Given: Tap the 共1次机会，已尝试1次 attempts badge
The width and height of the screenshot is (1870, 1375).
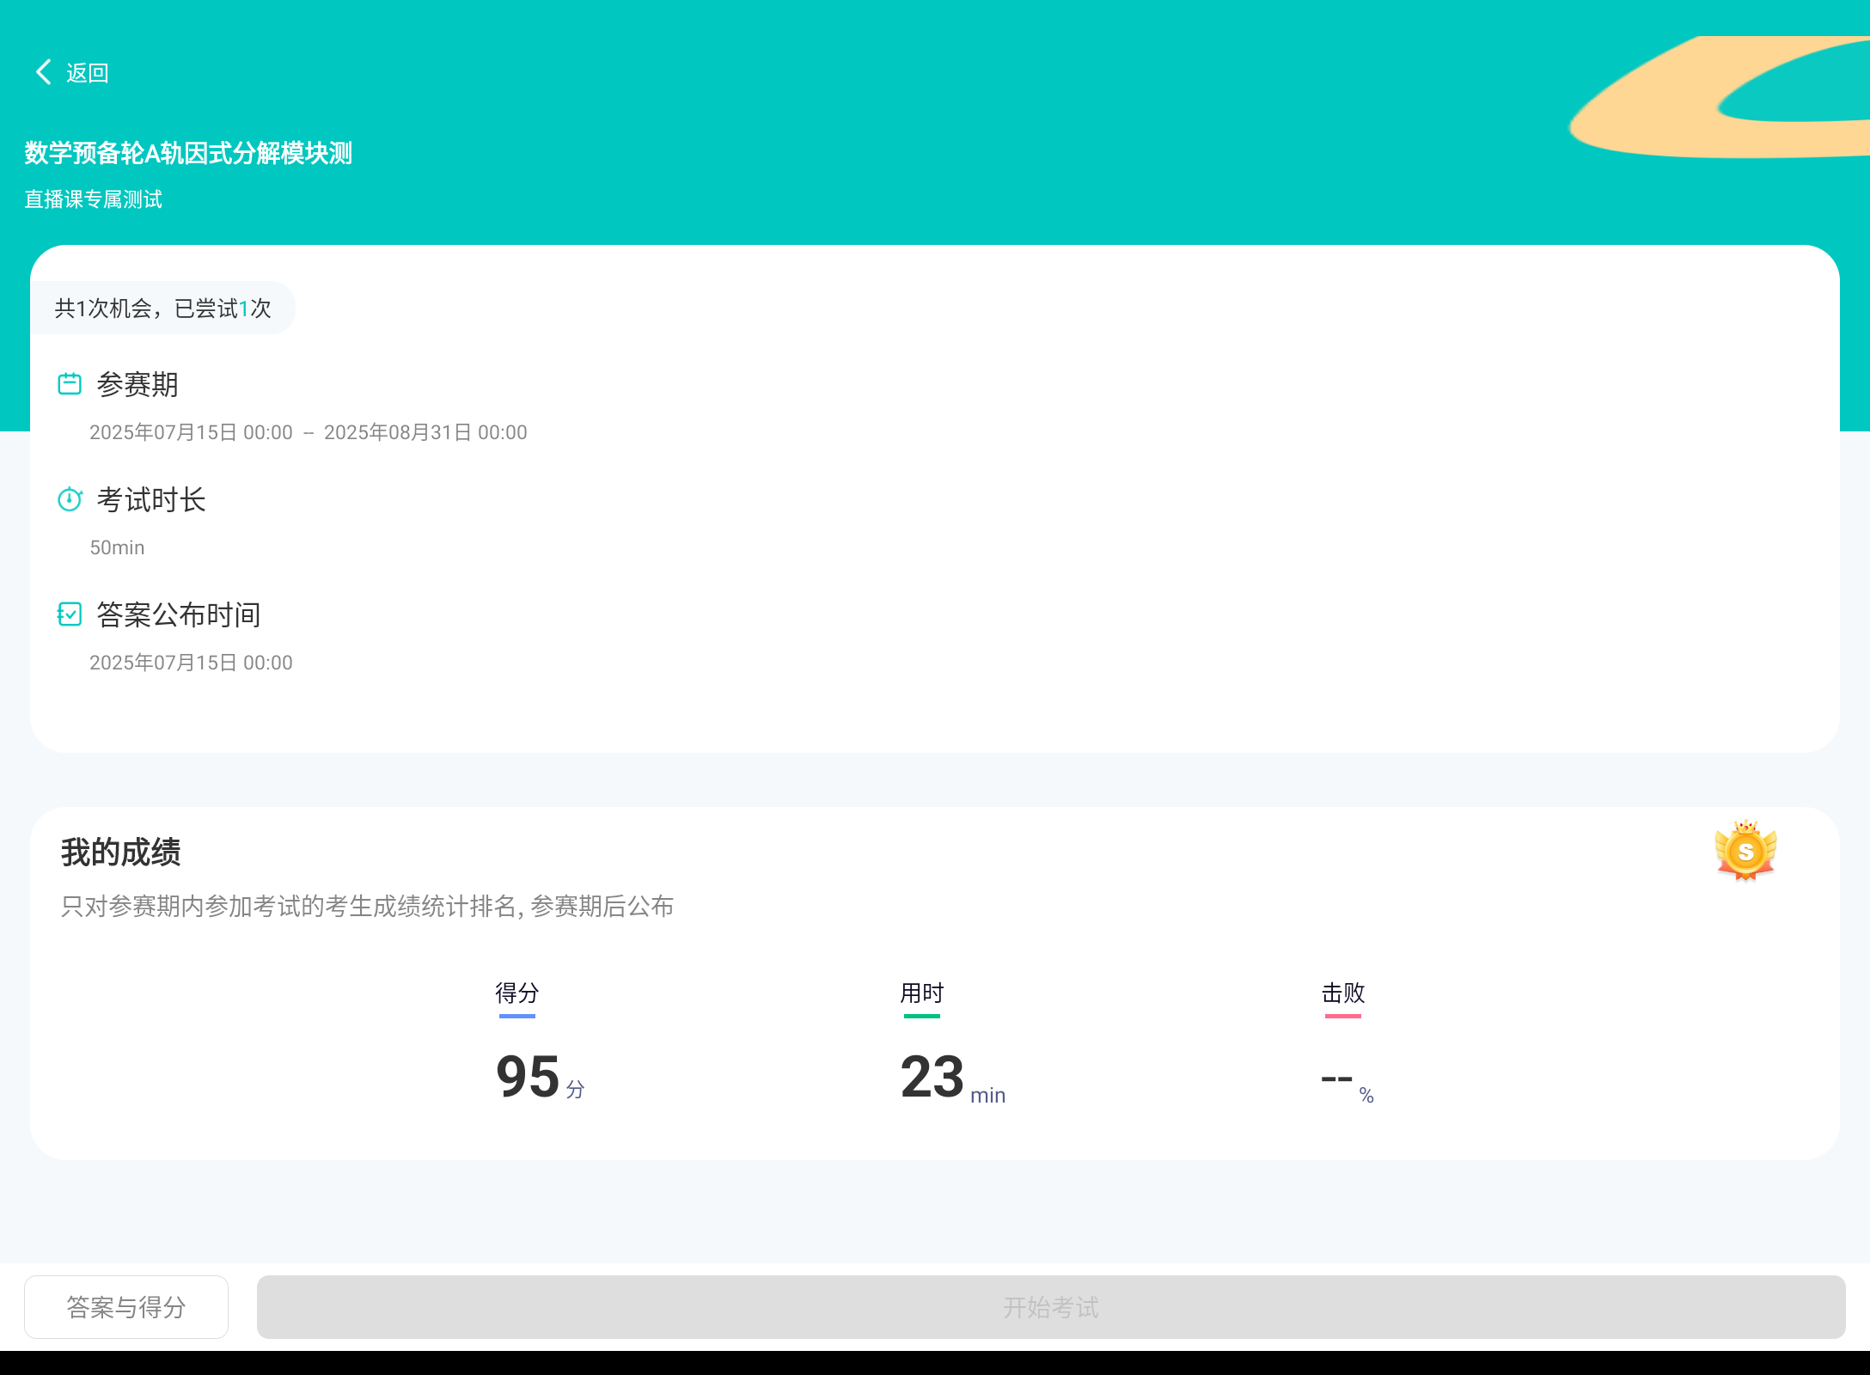Looking at the screenshot, I should (163, 308).
